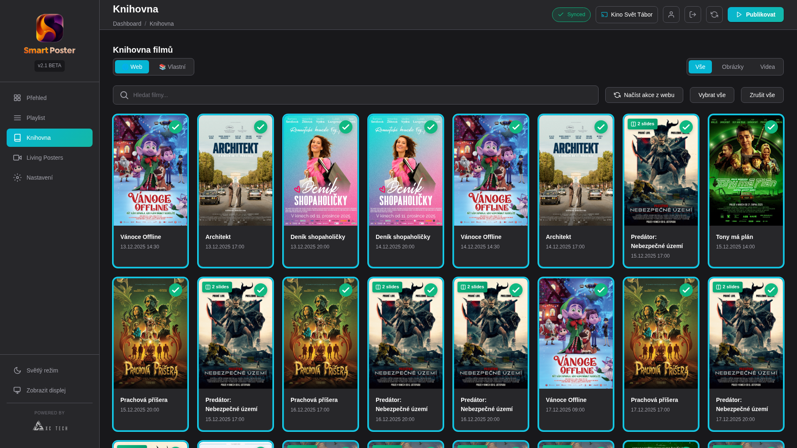Click the refresh sync icon button
The width and height of the screenshot is (797, 448).
click(714, 15)
